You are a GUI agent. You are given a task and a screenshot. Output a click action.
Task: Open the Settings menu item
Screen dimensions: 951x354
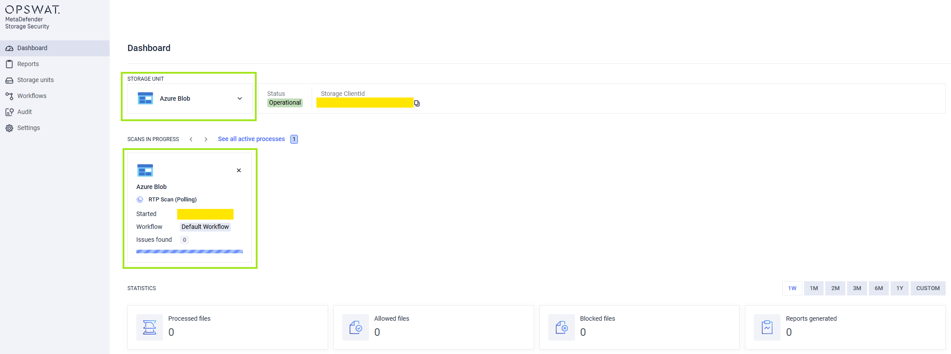(x=55, y=128)
